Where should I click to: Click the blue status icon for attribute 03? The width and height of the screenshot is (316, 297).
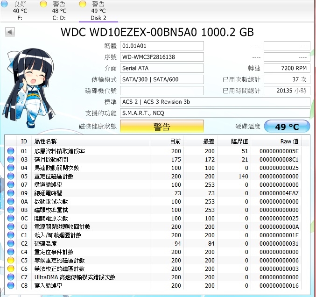[x=11, y=159]
